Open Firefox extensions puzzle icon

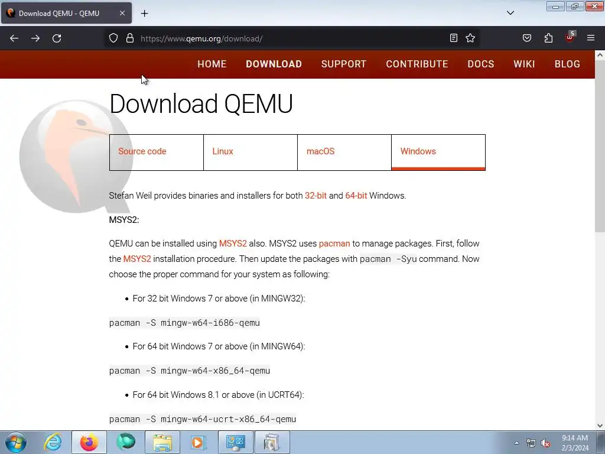coord(548,38)
